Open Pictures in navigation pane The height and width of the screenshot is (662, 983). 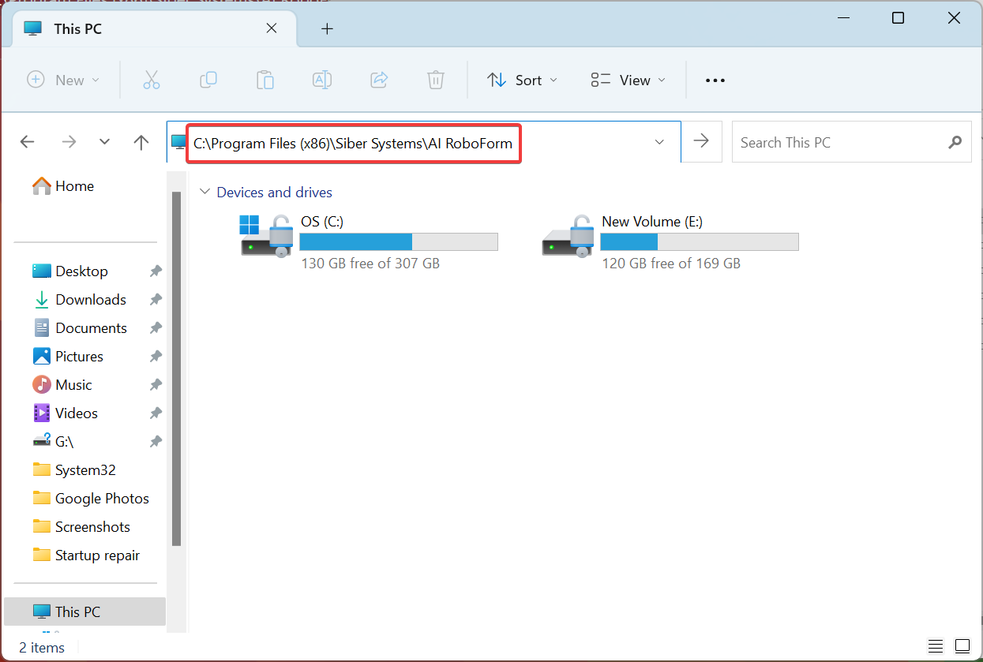[68, 356]
